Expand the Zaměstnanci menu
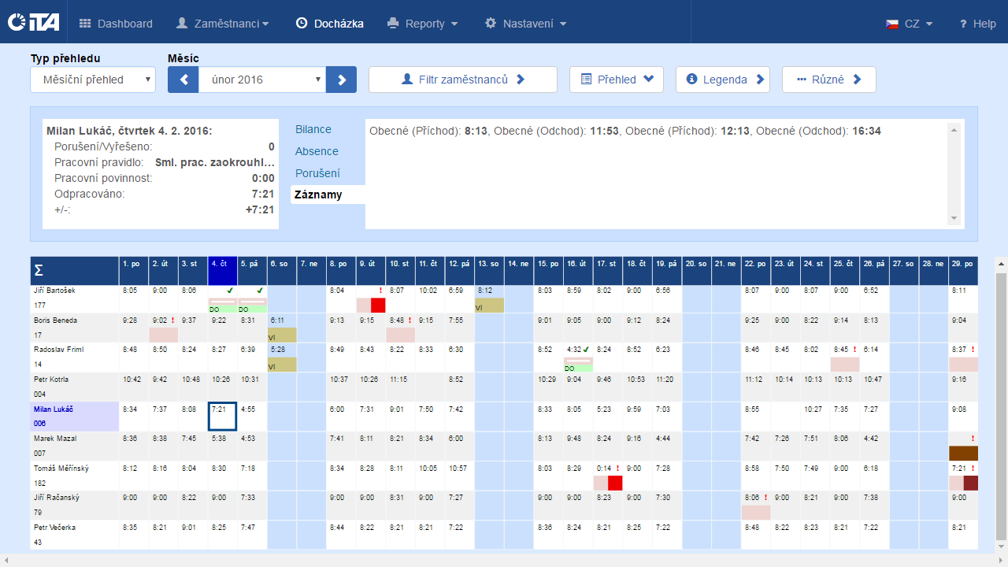This screenshot has height=567, width=1008. 222,24
